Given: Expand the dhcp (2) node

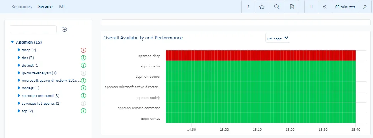Looking at the screenshot, I should pos(19,50).
